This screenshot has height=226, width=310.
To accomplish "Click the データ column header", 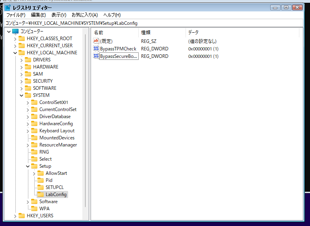I will 243,33.
